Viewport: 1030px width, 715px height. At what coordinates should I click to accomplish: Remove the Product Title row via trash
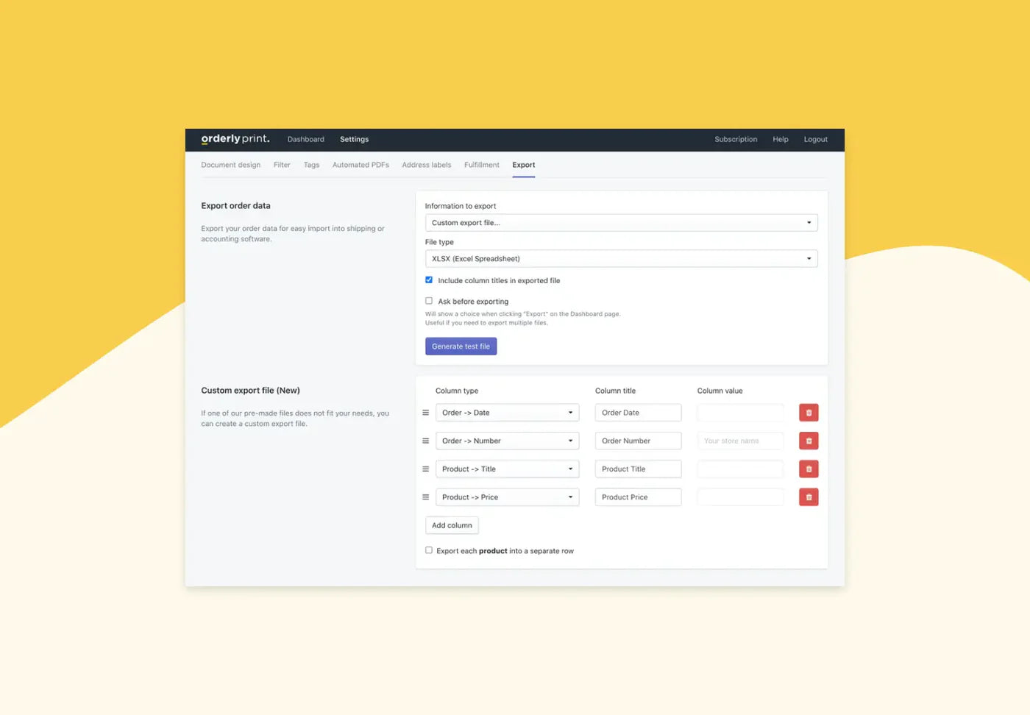click(x=809, y=469)
